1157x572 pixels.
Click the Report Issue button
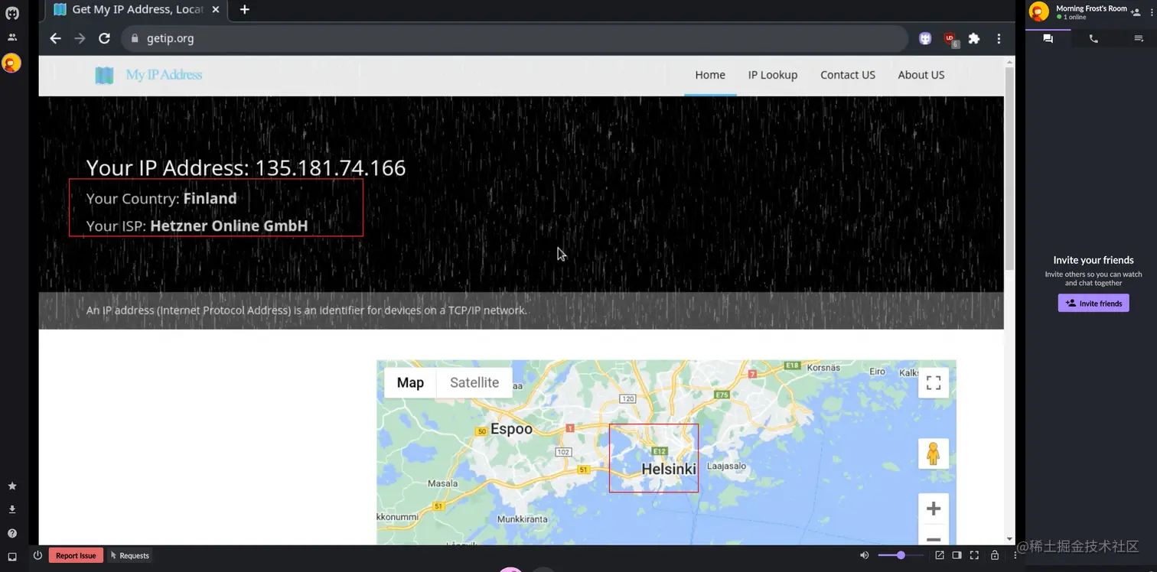pyautogui.click(x=76, y=556)
